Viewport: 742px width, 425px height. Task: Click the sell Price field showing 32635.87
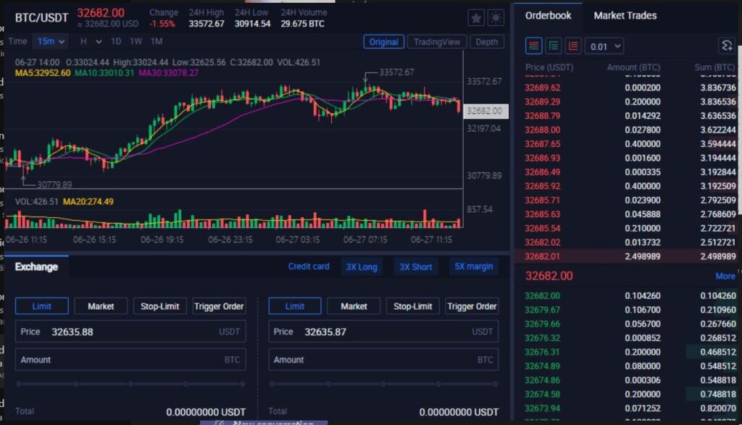[x=383, y=332]
